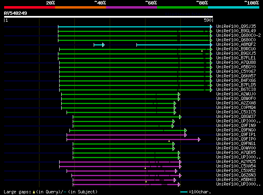Select the AV540249 query name
Viewport: 263px width, 195px height.
pos(16,13)
